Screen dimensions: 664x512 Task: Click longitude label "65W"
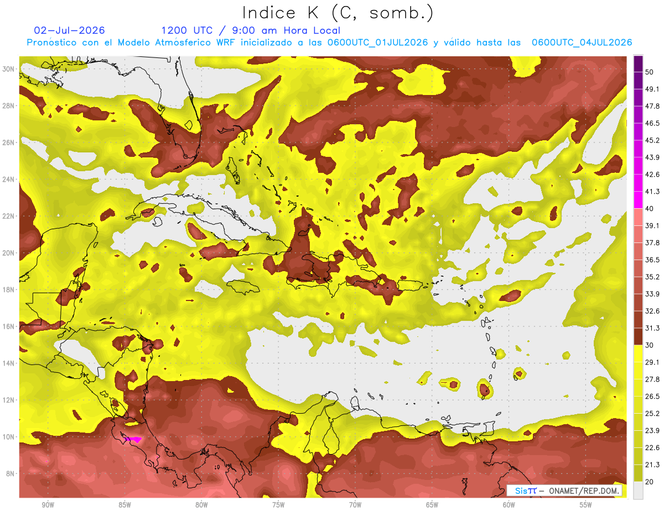click(432, 505)
